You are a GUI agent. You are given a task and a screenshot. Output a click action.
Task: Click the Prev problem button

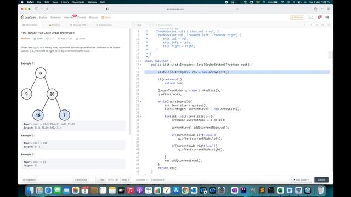pyautogui.click(x=101, y=180)
